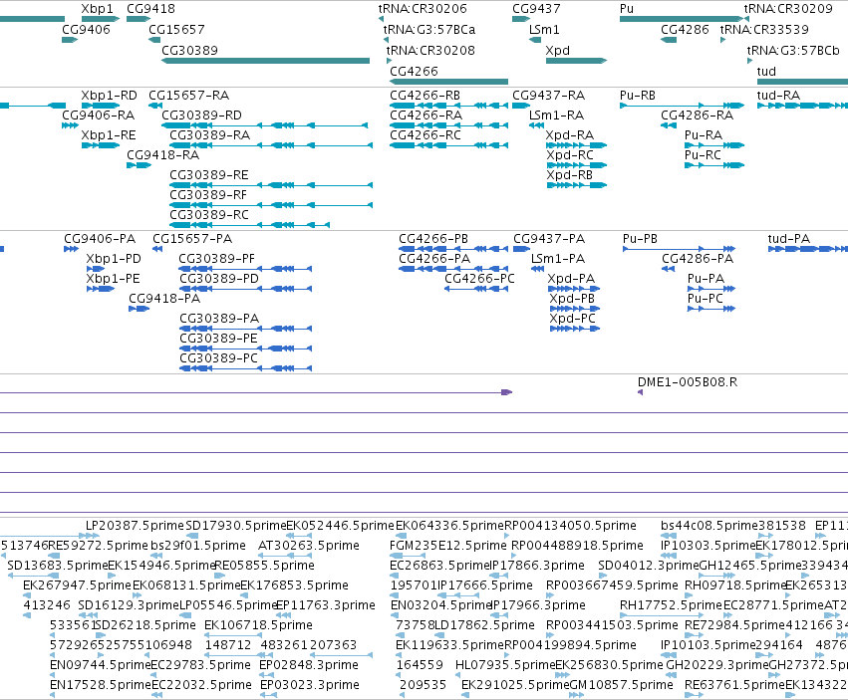
Task: Click the CG9418-RA transcript label
Action: click(163, 155)
